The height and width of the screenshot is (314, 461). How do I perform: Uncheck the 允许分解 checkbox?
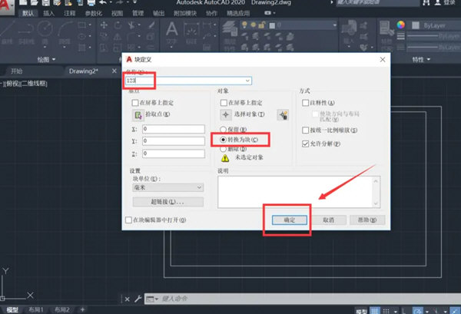(x=305, y=144)
